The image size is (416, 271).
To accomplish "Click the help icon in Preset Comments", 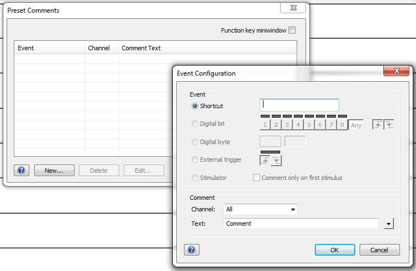I will click(21, 171).
